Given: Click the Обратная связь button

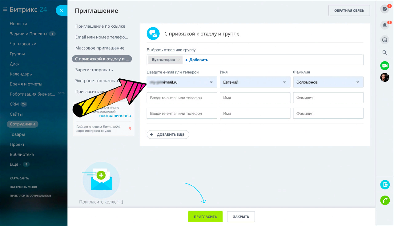Looking at the screenshot, I should point(349,10).
